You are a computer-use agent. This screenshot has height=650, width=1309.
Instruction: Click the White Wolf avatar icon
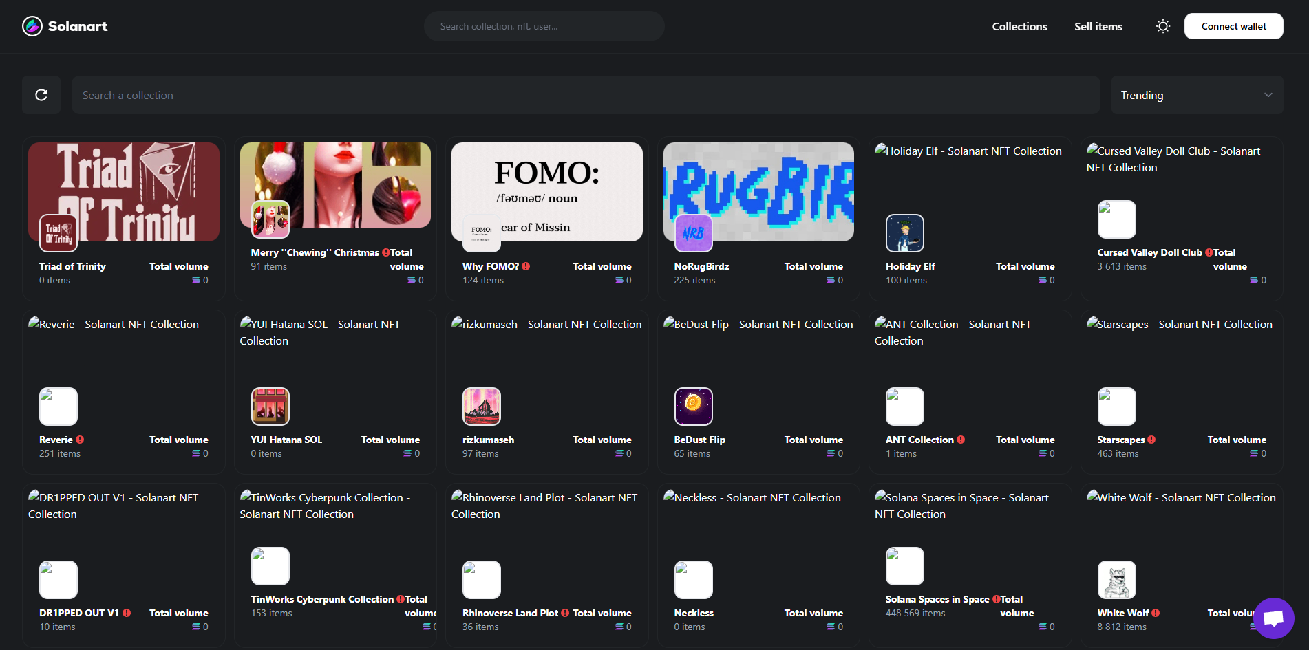1116,579
